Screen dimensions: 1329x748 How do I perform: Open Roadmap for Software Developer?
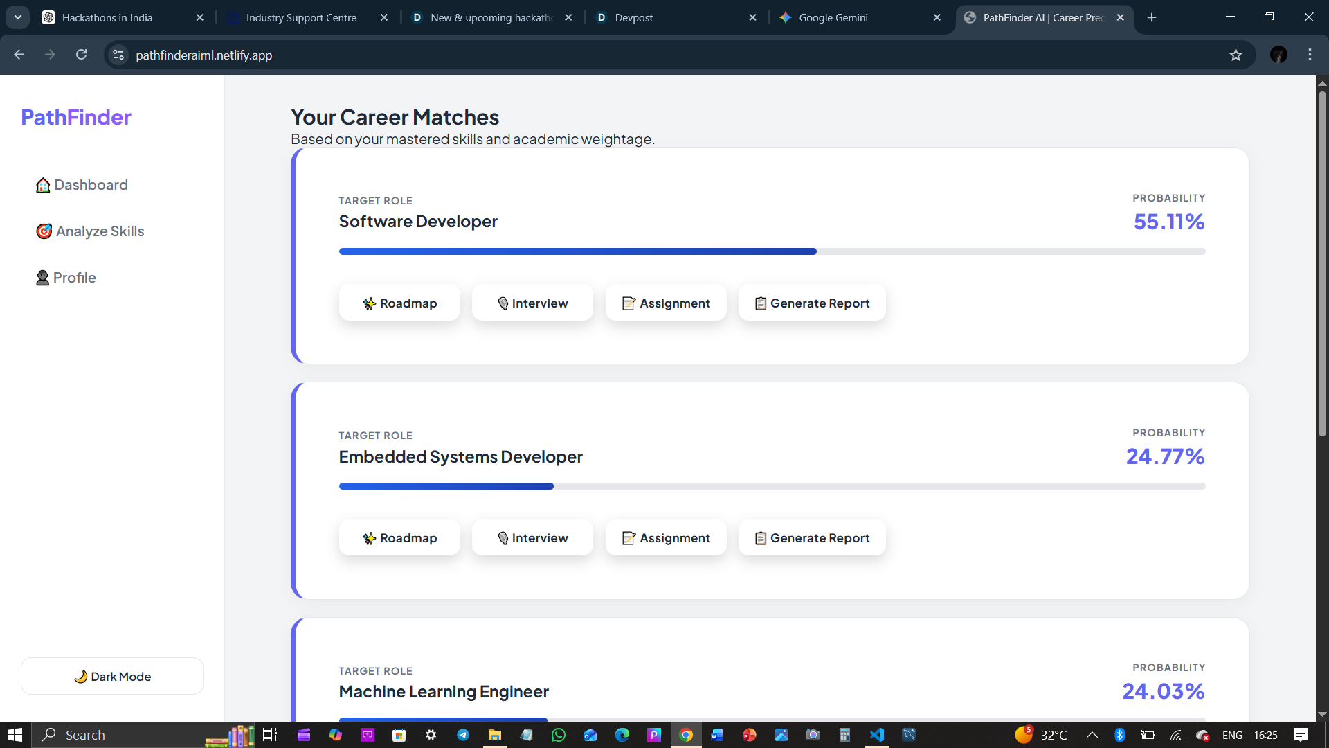399,303
